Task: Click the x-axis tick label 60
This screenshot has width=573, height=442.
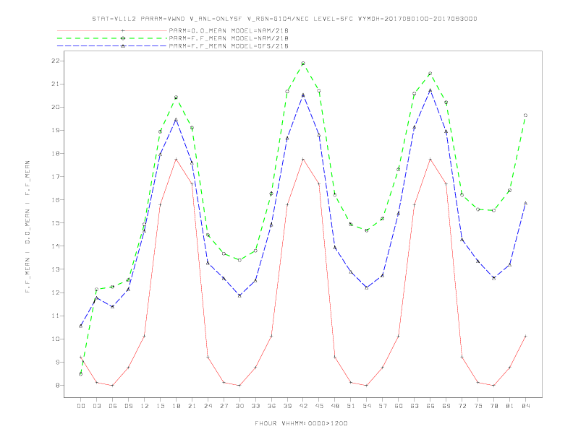Action: [x=399, y=406]
